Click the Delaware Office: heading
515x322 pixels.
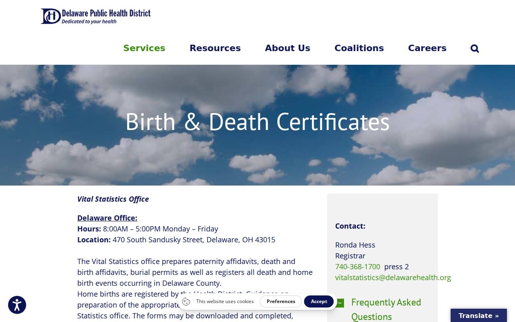(x=107, y=218)
